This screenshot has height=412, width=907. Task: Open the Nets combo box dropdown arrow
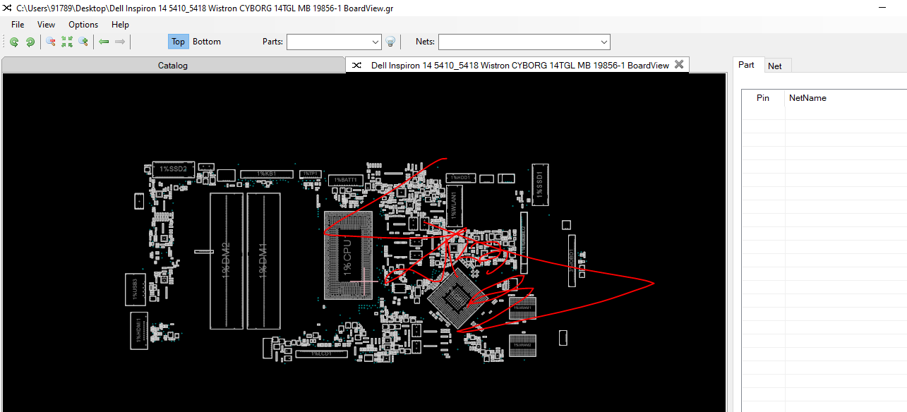click(604, 42)
